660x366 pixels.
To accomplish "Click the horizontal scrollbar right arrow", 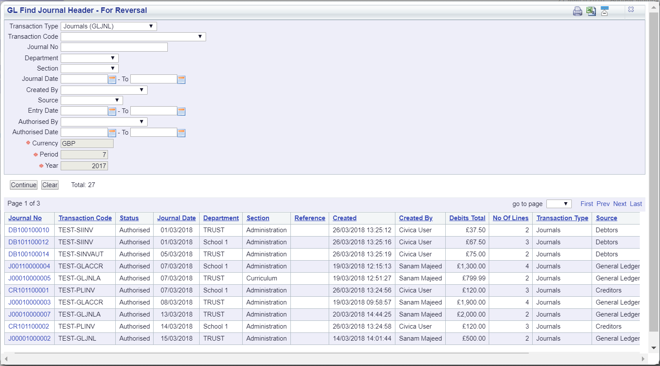I will pos(643,359).
